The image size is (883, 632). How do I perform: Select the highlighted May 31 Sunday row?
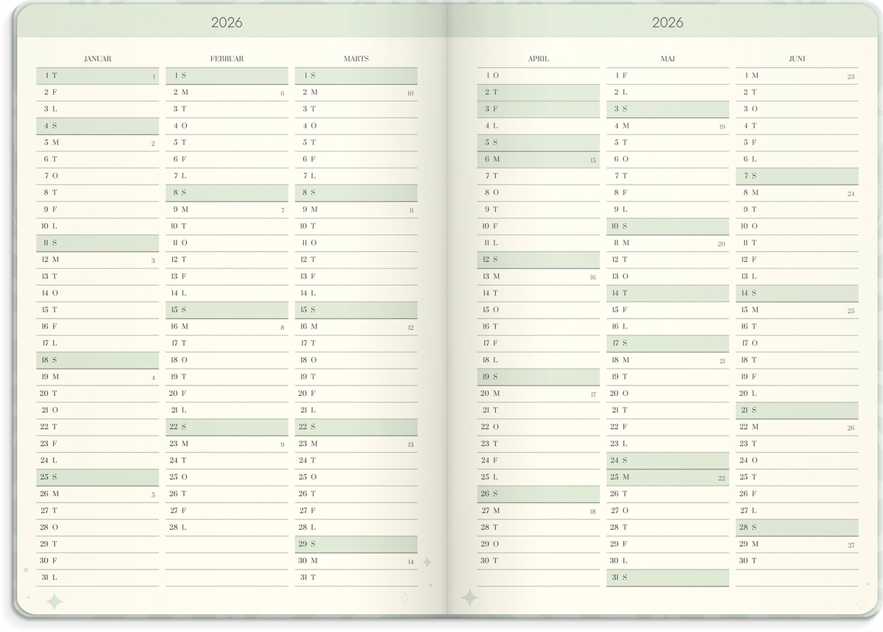pos(667,578)
